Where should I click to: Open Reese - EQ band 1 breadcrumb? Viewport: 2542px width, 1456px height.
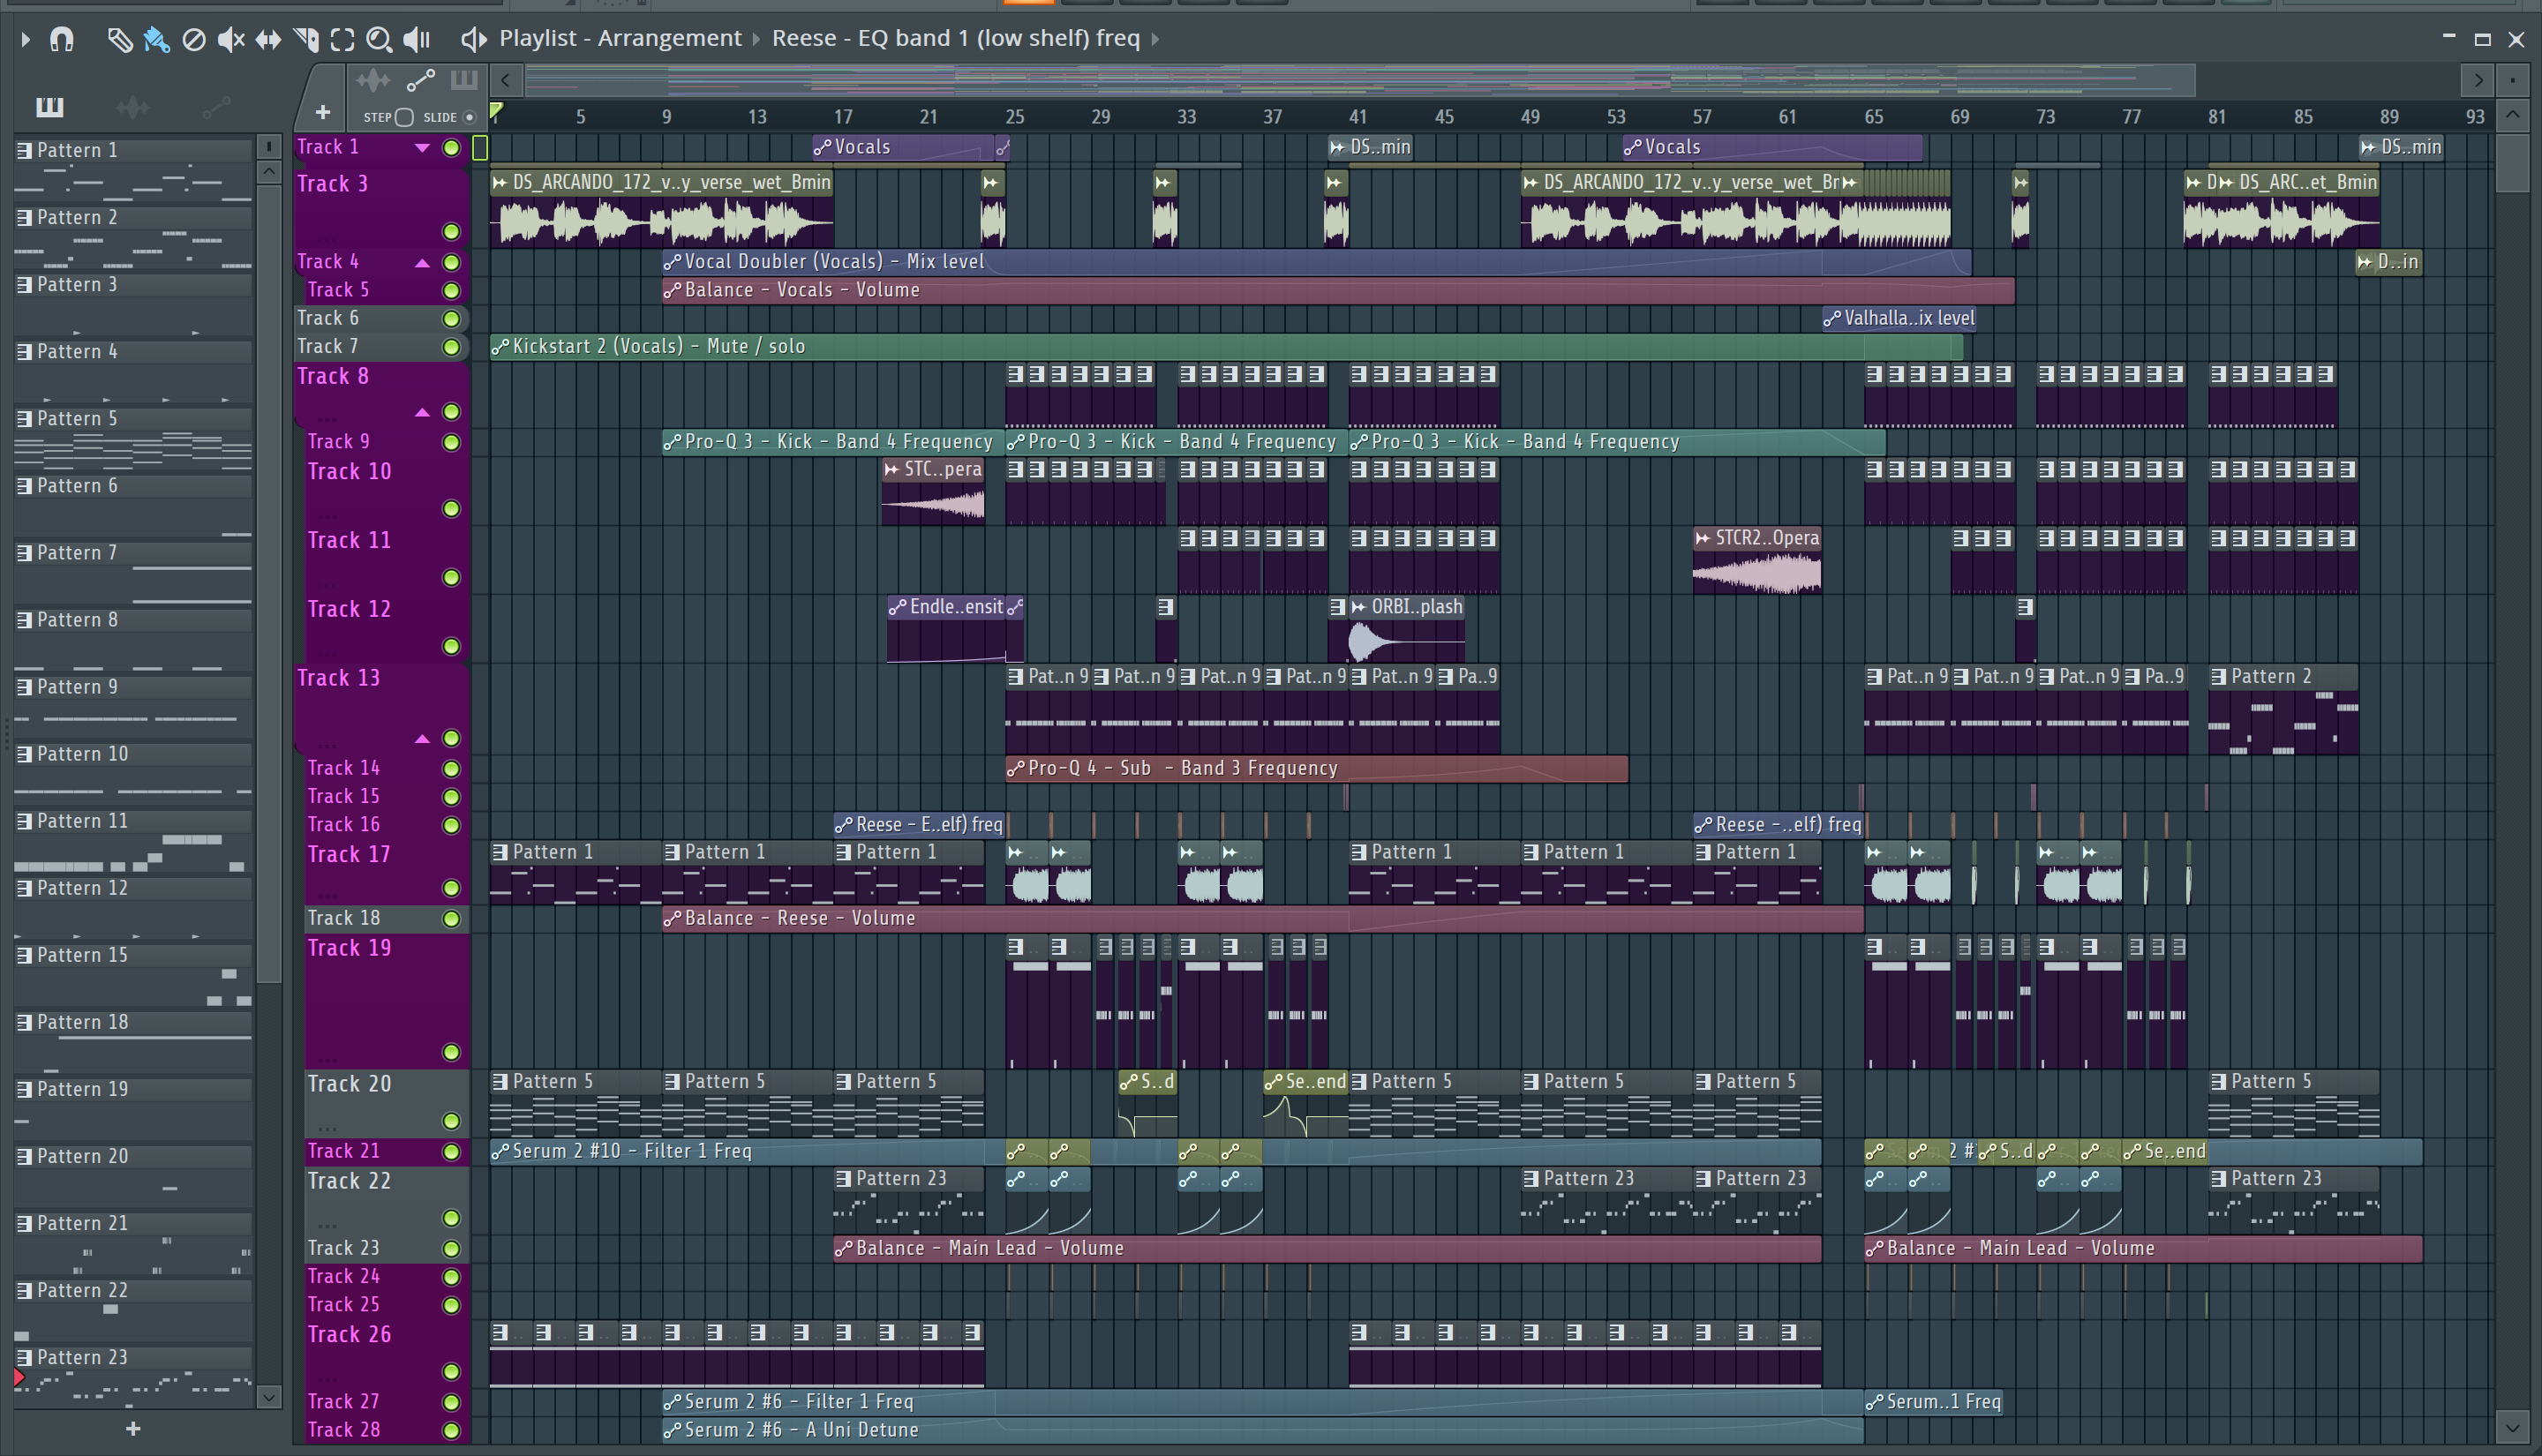point(955,38)
